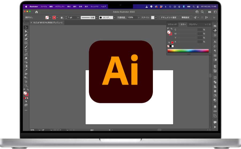Open the Character panel icon

(x=215, y=42)
